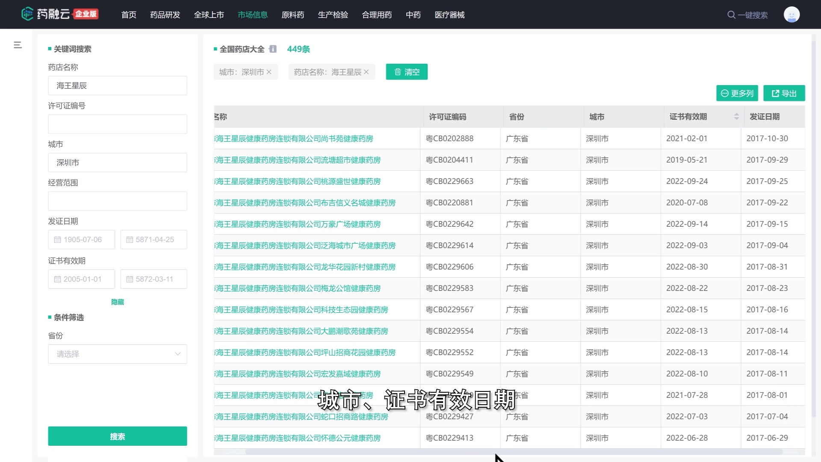
Task: Go to 首页 in navigation bar
Action: 129,15
